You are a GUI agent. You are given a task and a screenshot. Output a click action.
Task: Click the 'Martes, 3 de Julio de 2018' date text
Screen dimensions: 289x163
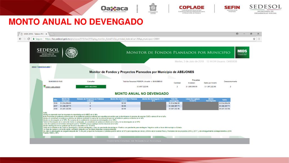pos(189,61)
